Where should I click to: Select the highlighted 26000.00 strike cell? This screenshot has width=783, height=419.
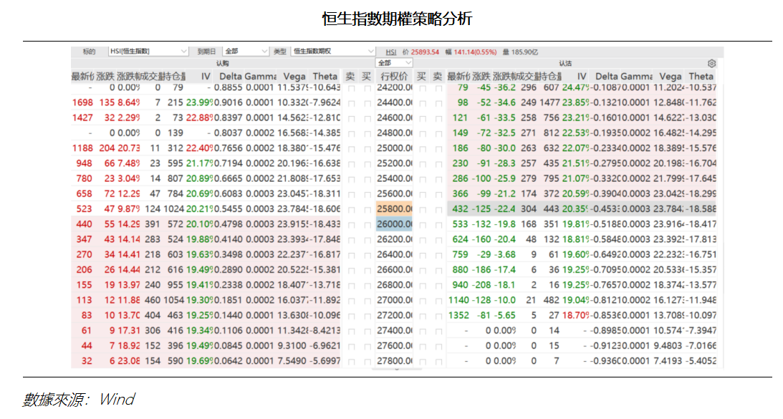tap(394, 224)
